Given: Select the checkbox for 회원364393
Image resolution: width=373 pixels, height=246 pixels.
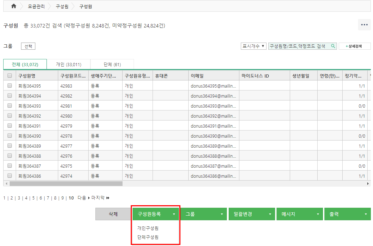Looking at the screenshot, I should coord(10,105).
